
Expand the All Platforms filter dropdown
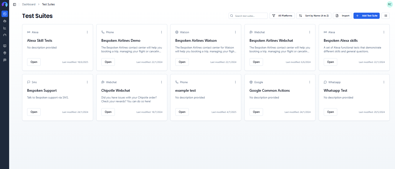[x=282, y=16]
